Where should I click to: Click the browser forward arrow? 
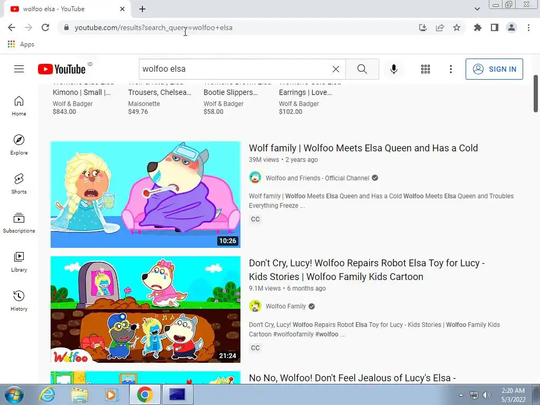pos(28,27)
